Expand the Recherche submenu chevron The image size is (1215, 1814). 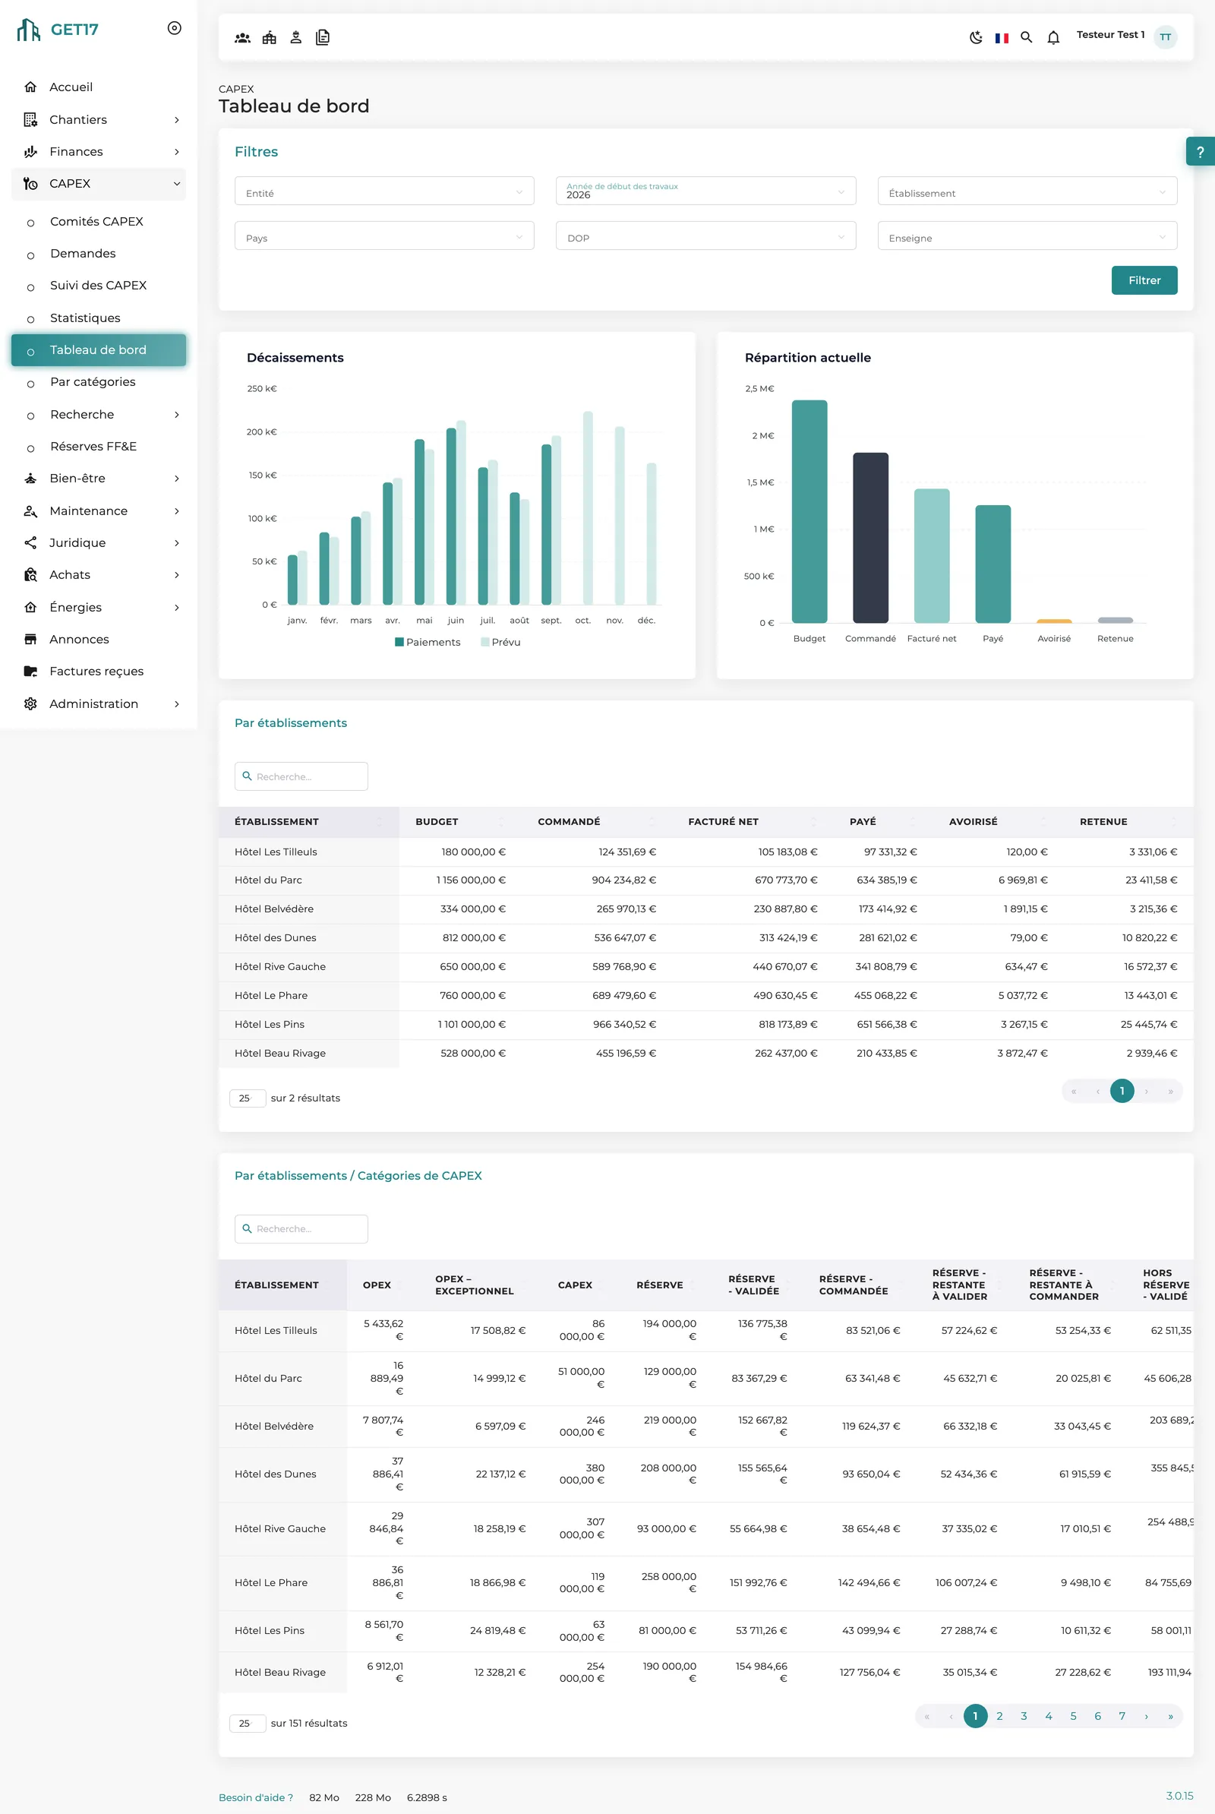(177, 415)
